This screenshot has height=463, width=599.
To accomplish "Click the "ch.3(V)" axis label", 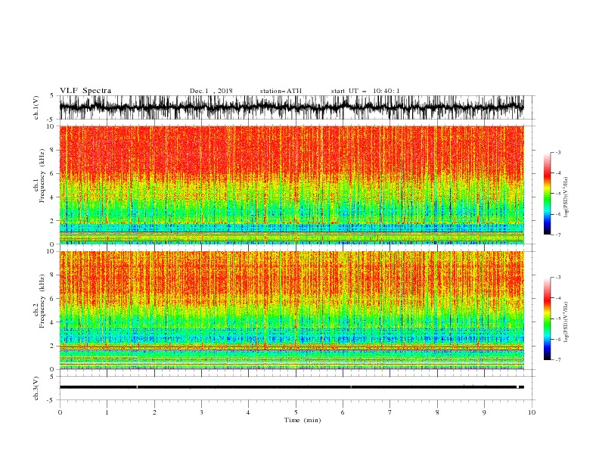I will (x=36, y=388).
